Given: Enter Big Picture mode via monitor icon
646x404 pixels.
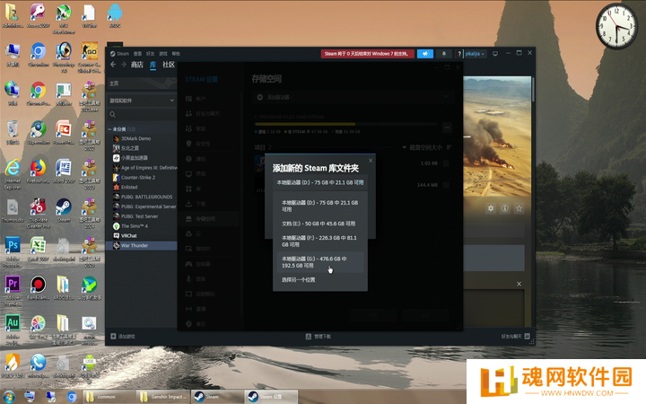Looking at the screenshot, I should pyautogui.click(x=495, y=54).
